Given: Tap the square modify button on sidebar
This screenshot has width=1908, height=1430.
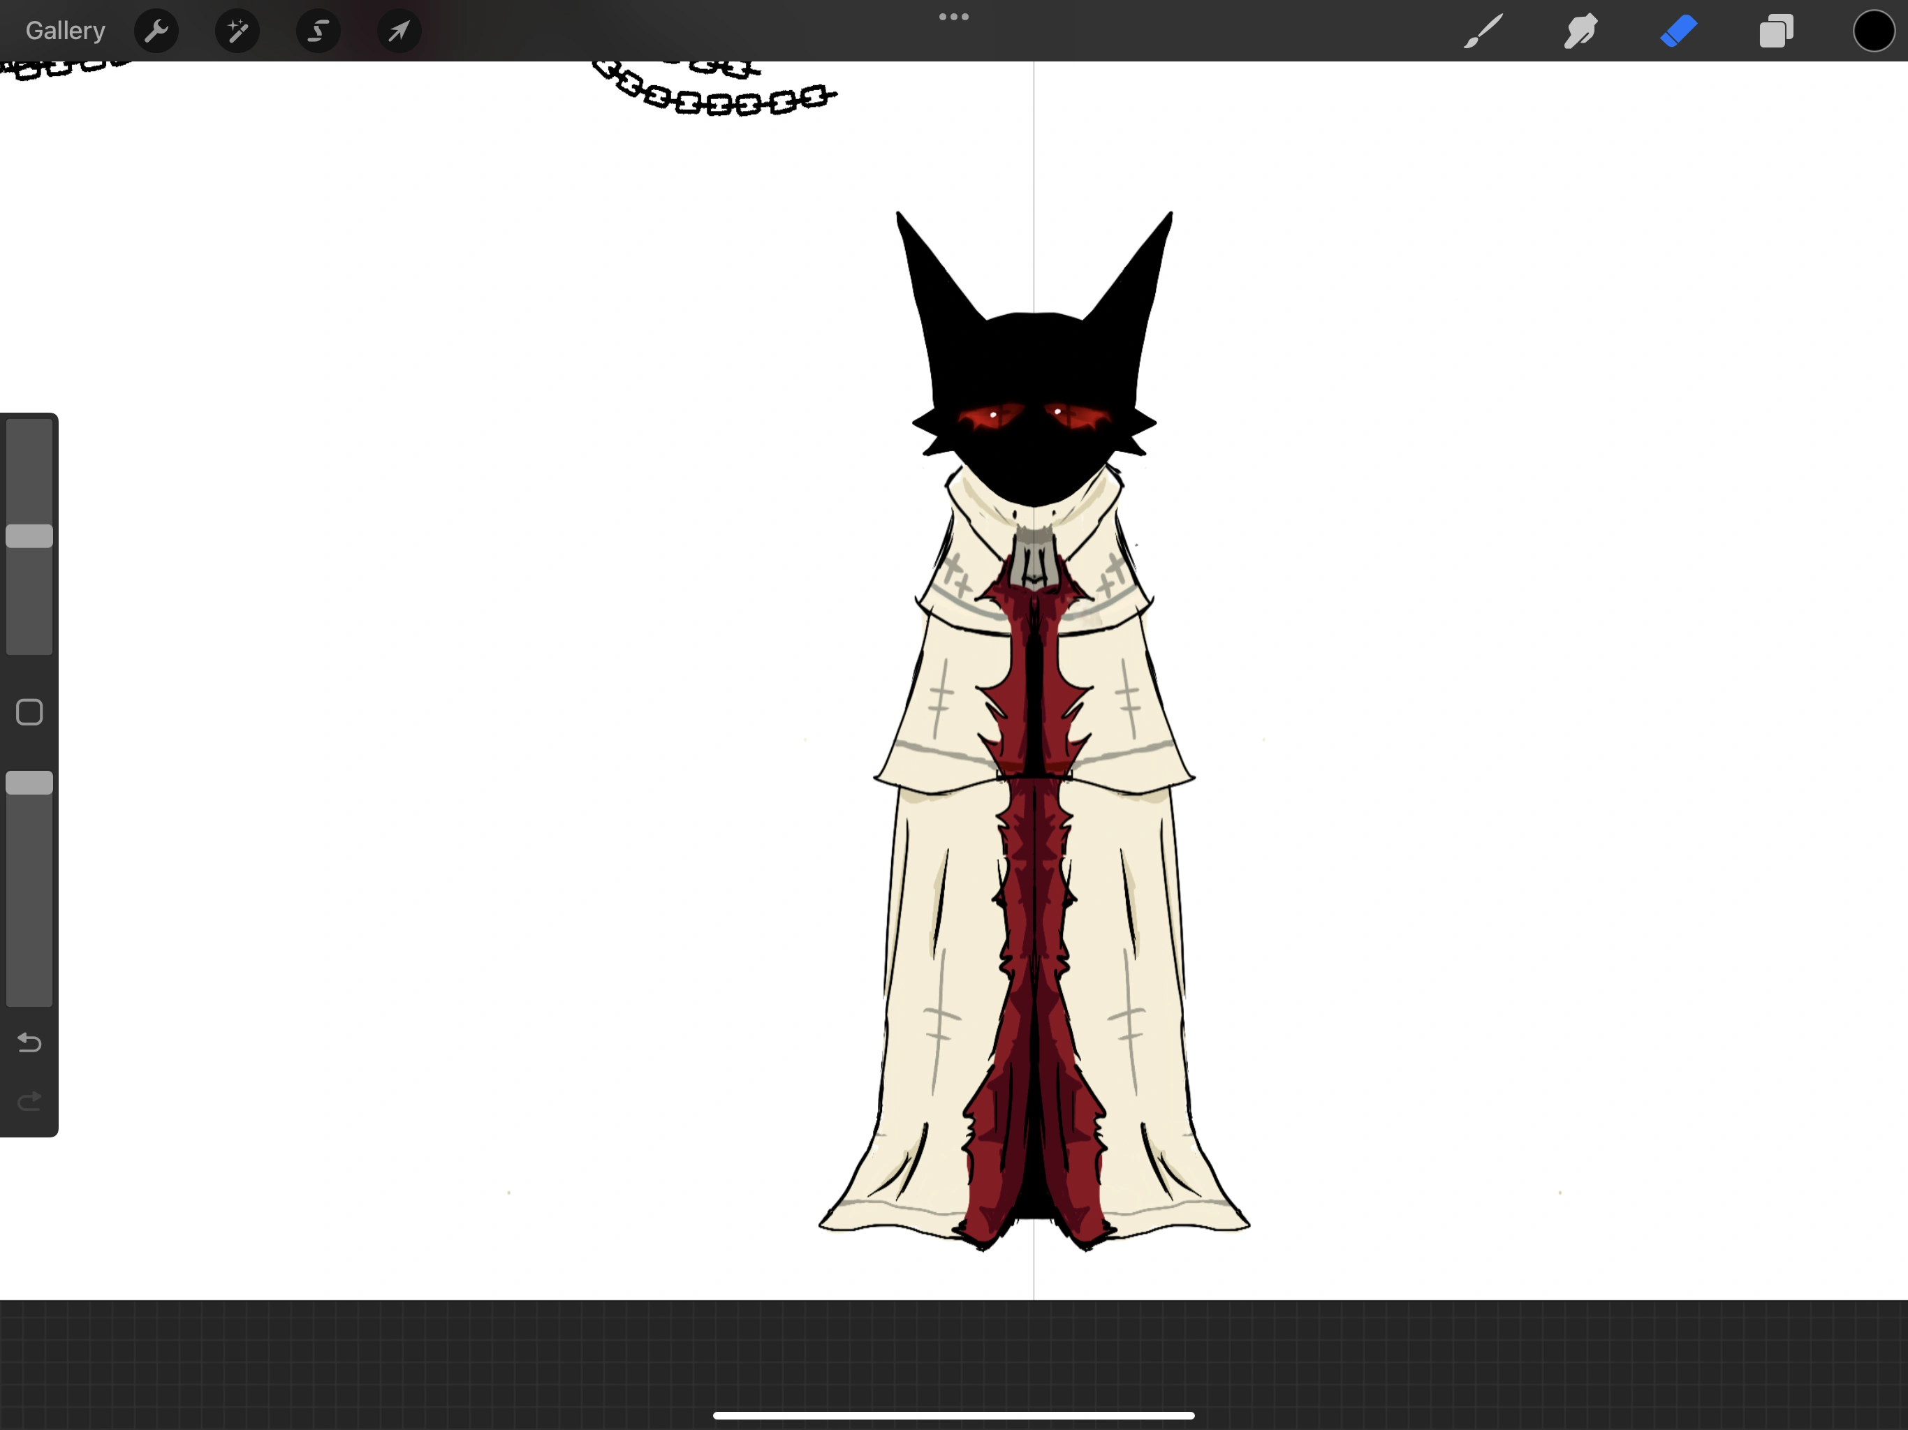Looking at the screenshot, I should click(x=29, y=712).
